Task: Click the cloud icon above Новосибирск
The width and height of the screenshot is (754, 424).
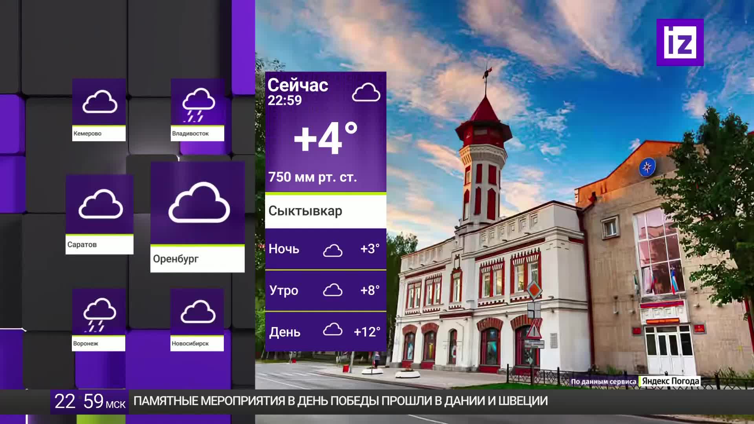Action: tap(198, 311)
